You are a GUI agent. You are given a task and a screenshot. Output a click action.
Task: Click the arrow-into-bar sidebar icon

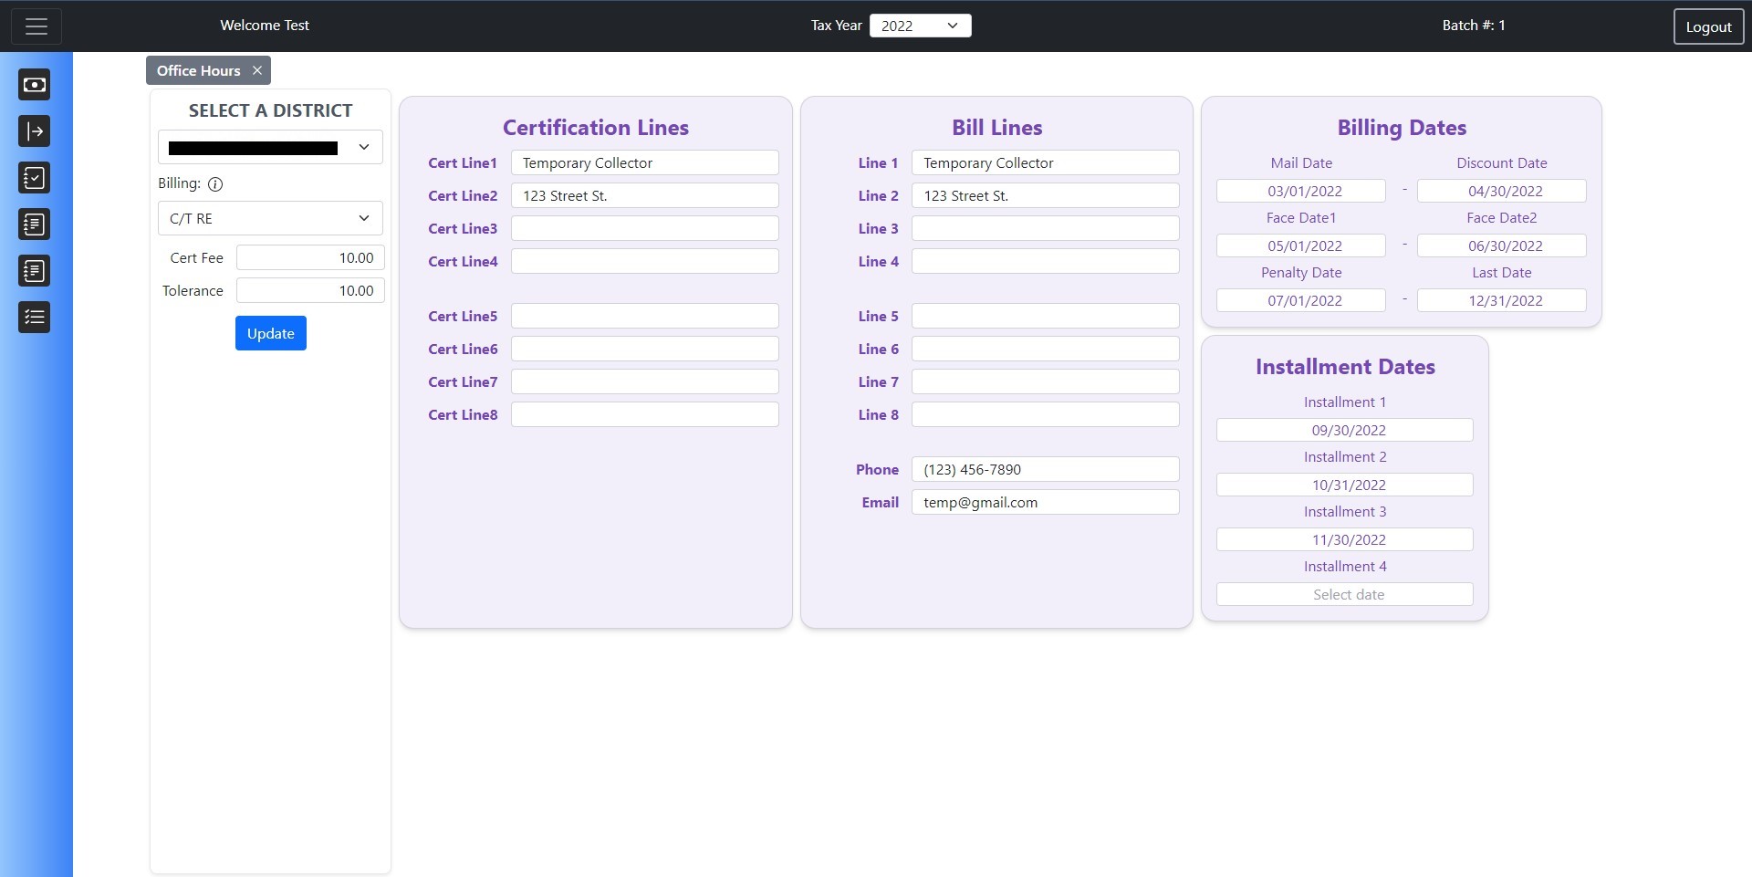coord(35,131)
